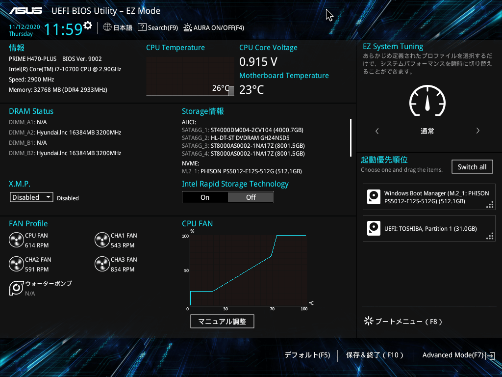Viewport: 502px width, 377px height.
Task: Click the Intel Core i7-10700 CPU line
Action: tap(65, 69)
